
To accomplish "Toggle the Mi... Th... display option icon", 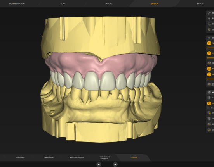I will (x=209, y=84).
